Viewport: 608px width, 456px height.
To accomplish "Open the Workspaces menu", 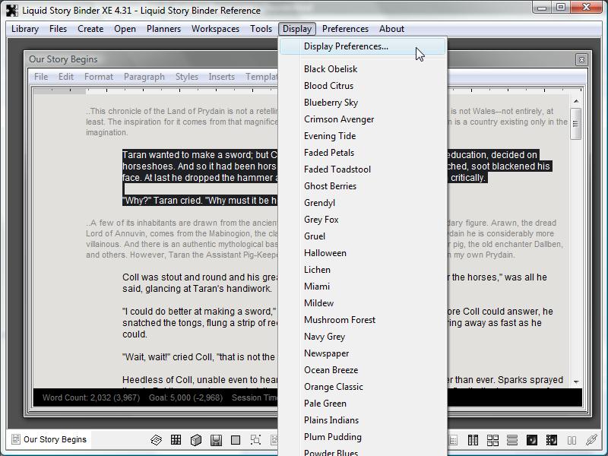I will [x=215, y=29].
